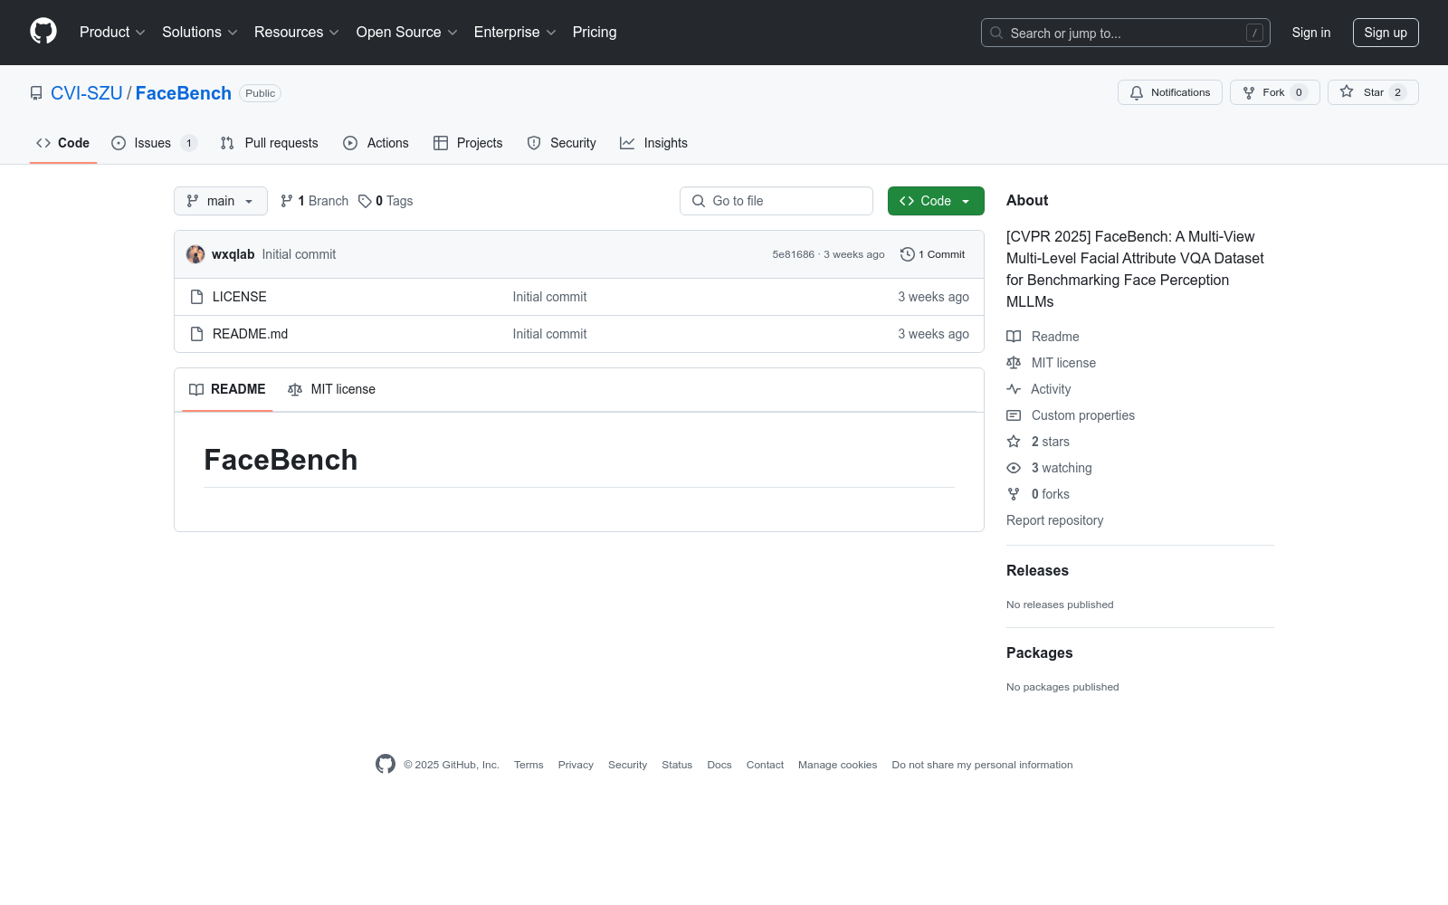Click the LICENSE file icon
This screenshot has width=1448, height=905.
[196, 297]
